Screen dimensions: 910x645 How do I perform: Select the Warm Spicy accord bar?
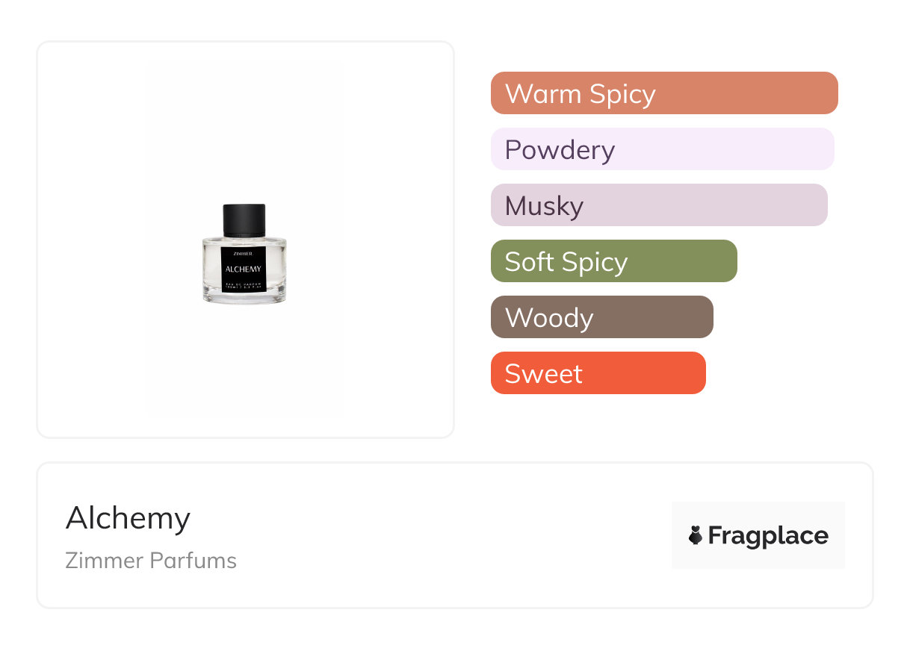tap(663, 93)
